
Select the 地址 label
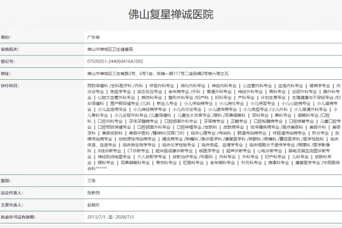click(6, 74)
